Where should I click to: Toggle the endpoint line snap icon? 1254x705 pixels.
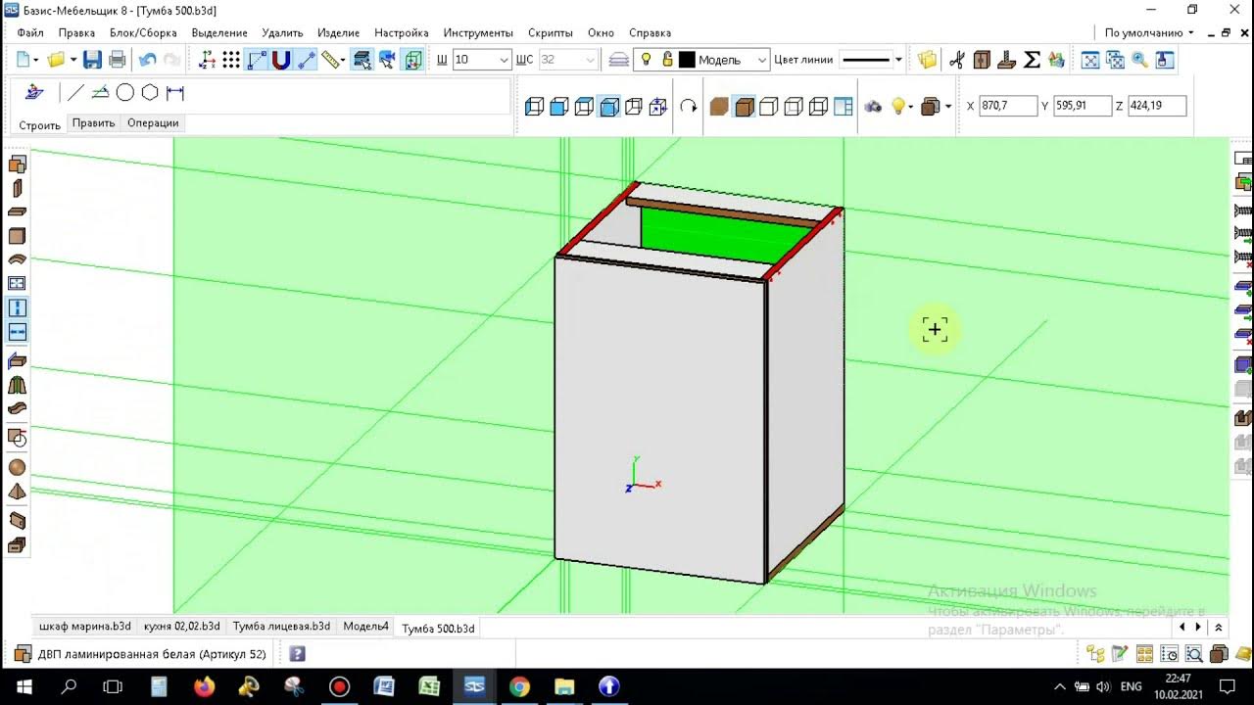click(306, 60)
